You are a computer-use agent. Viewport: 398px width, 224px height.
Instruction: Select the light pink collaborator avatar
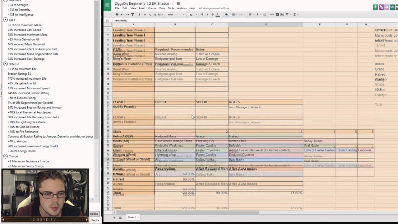(386, 7)
